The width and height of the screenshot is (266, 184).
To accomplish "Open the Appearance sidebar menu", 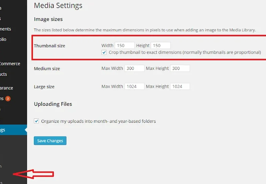I will (7, 88).
